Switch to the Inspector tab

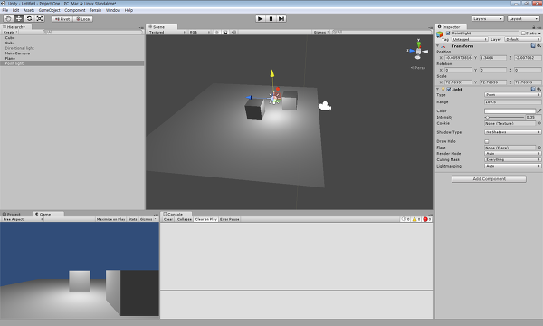451,26
